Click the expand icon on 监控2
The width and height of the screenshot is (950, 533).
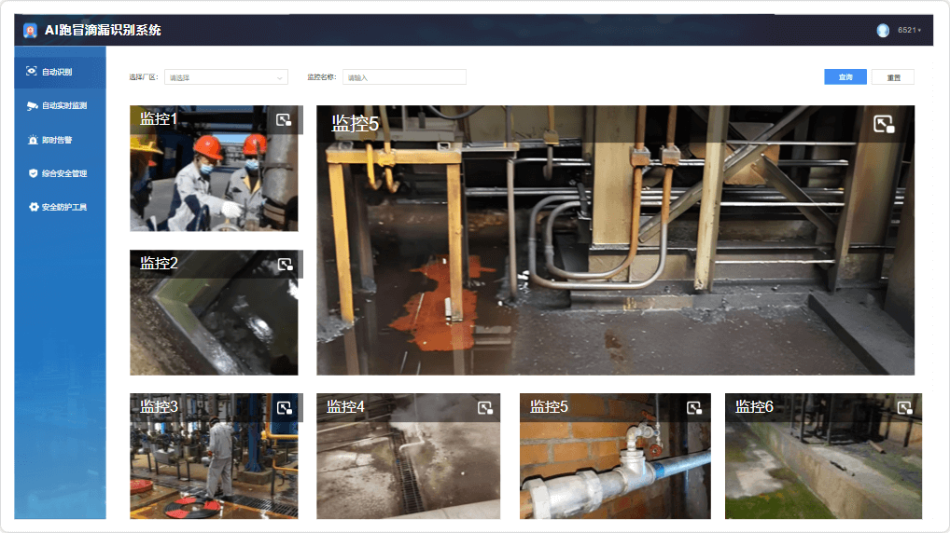285,264
